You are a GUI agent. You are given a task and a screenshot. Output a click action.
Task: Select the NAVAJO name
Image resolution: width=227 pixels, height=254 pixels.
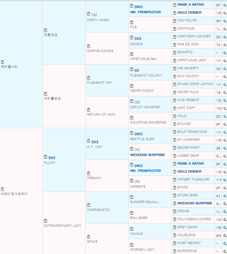click(x=137, y=233)
